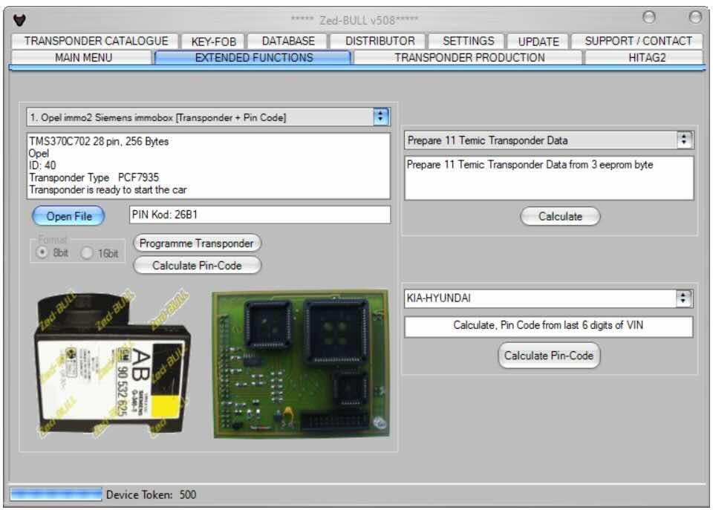
Task: Click the Calculate button for Temic data
Action: [x=560, y=216]
